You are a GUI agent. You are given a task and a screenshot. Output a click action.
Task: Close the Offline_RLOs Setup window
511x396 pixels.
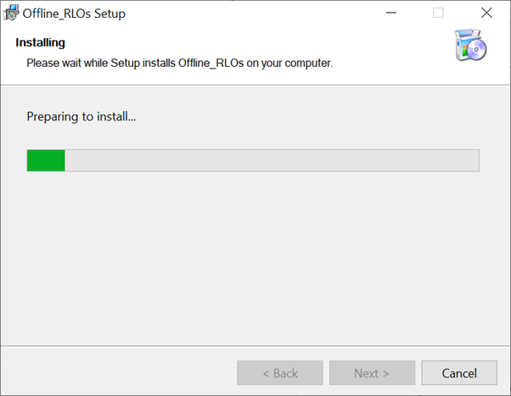click(x=486, y=14)
